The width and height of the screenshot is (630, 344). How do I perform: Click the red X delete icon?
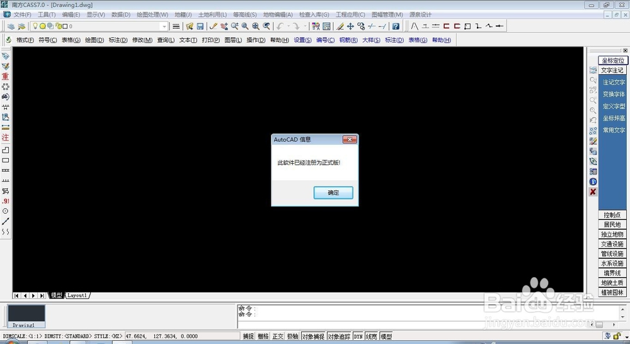tap(593, 192)
